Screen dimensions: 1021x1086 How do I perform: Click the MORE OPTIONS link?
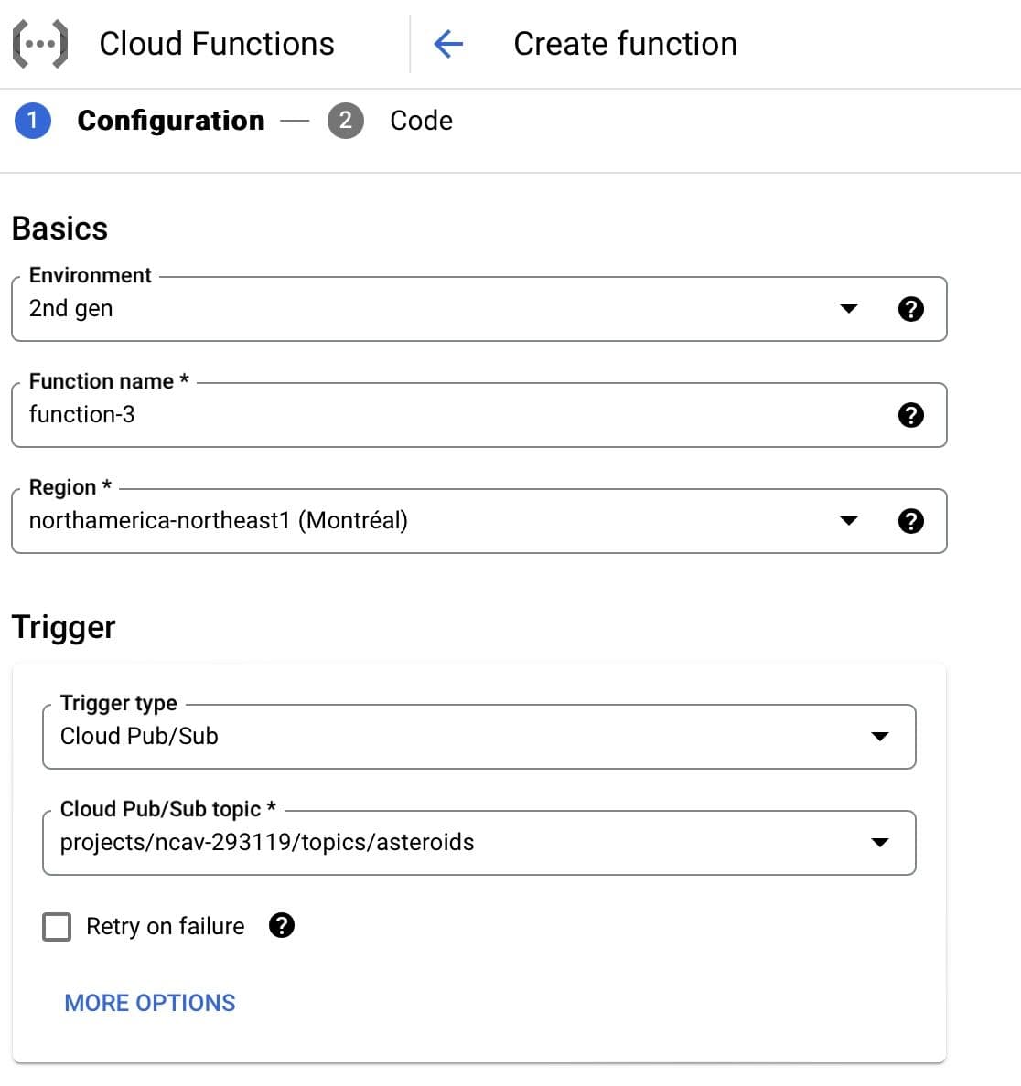coord(150,1003)
